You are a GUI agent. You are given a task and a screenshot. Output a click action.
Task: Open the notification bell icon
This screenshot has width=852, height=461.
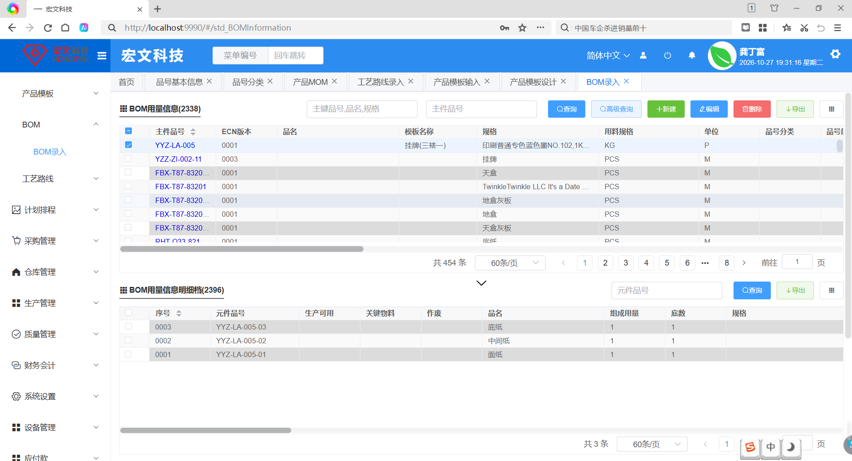coord(692,56)
